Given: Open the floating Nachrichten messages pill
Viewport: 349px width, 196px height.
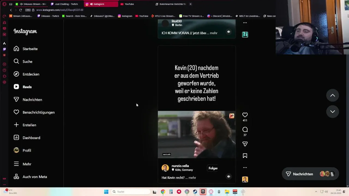Looking at the screenshot, I should [x=310, y=174].
